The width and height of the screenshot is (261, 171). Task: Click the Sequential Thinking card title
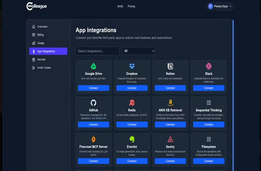209,110
